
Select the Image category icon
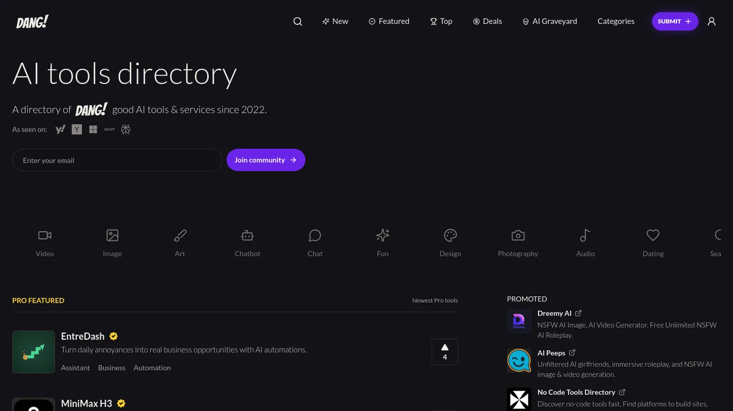click(112, 235)
